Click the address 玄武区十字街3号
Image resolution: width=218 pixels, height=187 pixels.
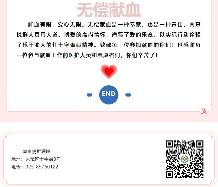43,159
